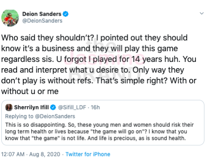Open quoted tweet body text
Image resolution: width=208 pixels, height=164 pixels.
coord(100,131)
